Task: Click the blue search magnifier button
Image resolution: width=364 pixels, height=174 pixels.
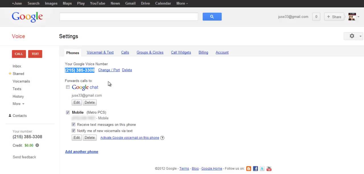Action: [x=212, y=16]
